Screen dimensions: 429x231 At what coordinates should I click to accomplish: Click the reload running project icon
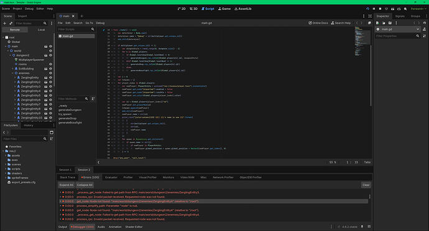(x=367, y=9)
